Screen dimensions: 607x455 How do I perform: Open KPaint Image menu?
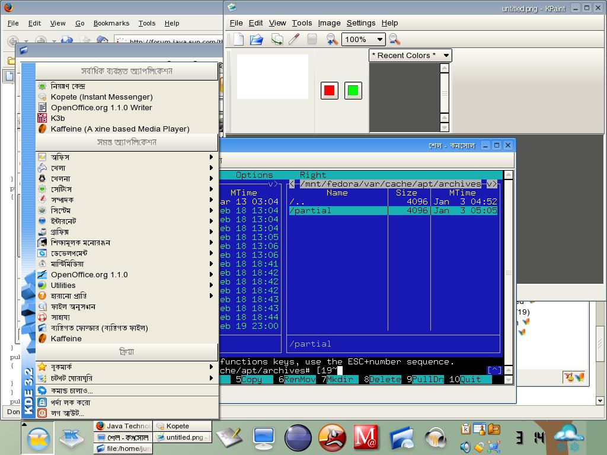coord(329,23)
